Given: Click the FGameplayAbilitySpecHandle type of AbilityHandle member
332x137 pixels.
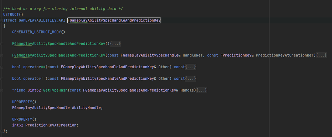Looking at the screenshot, I should 41,108.
